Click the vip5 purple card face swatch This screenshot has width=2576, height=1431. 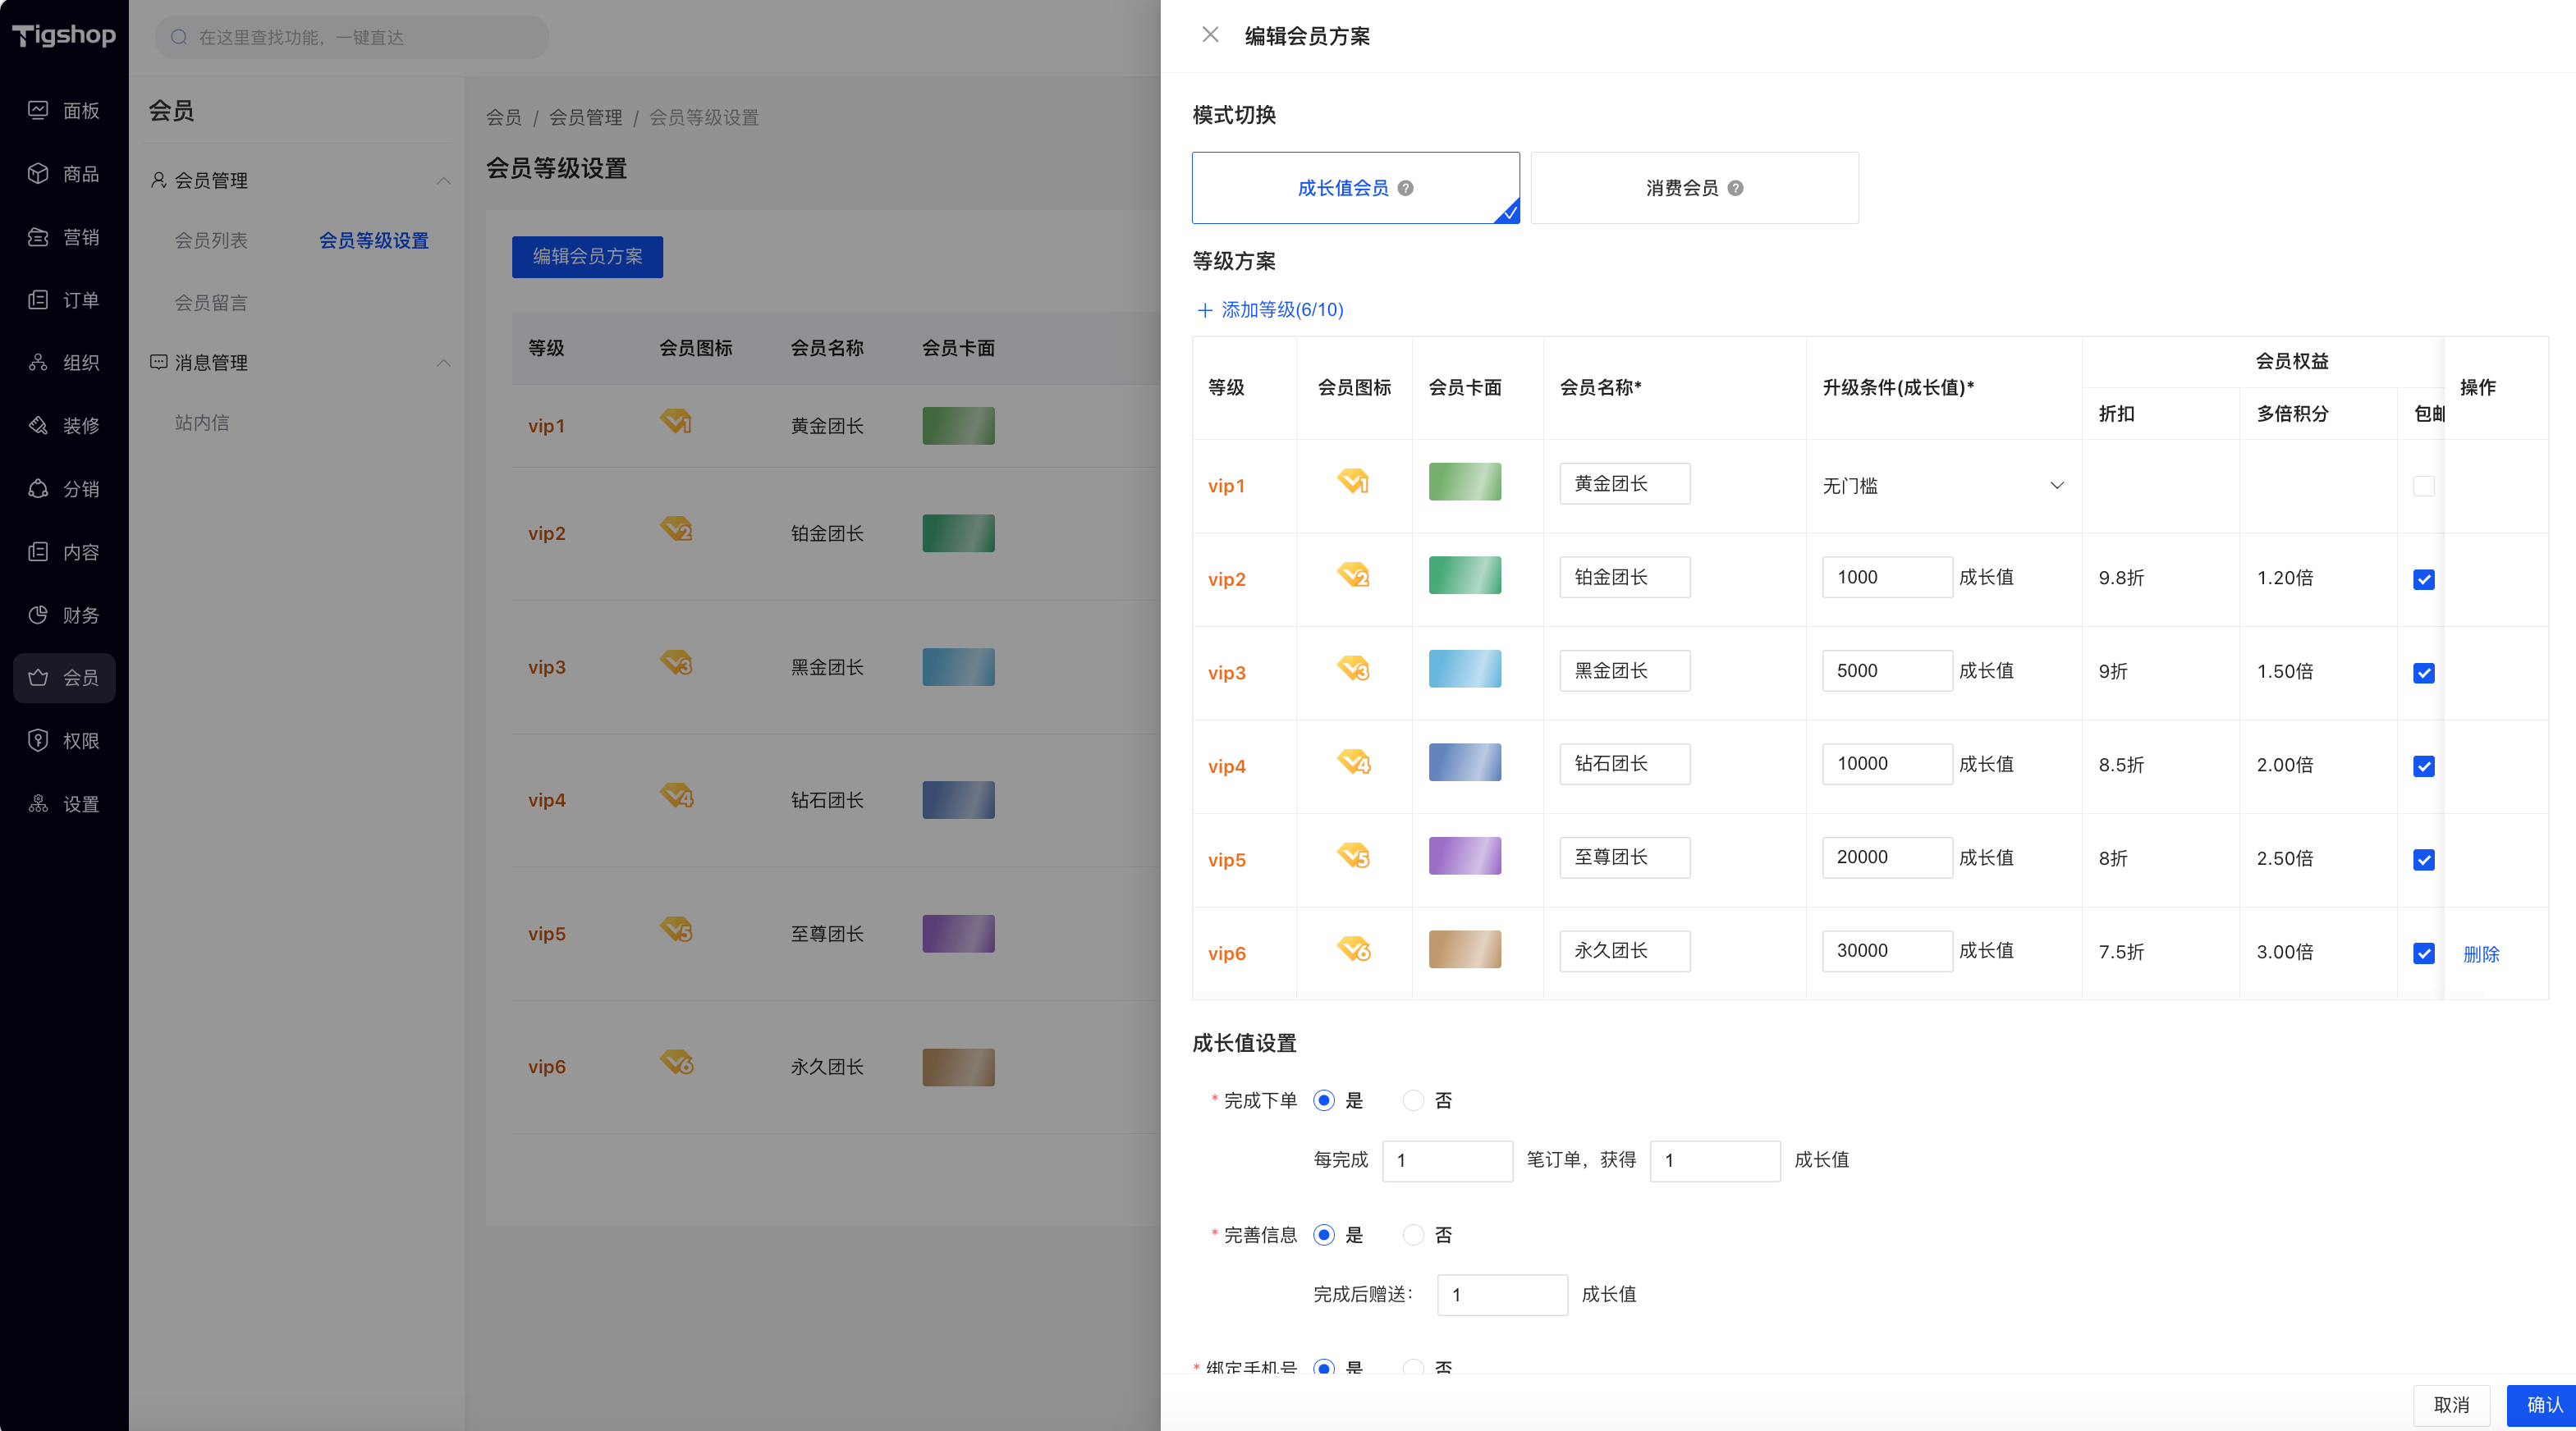[x=1464, y=857]
